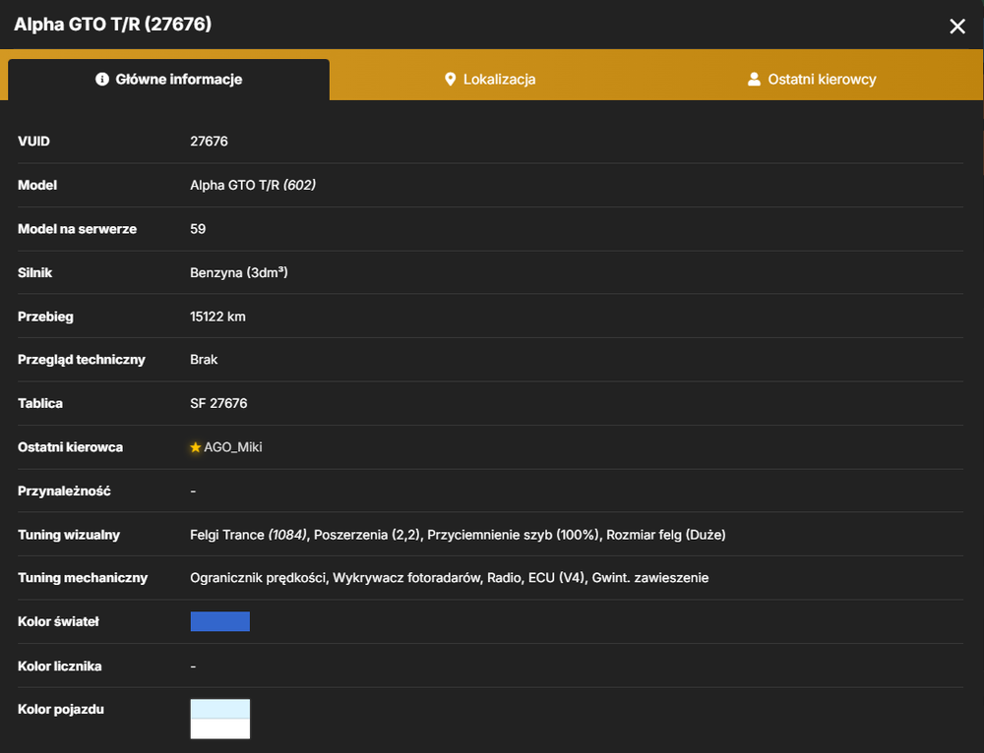Click the Felgi Trance (1084) tuning text
Image resolution: width=984 pixels, height=753 pixels.
pos(249,535)
